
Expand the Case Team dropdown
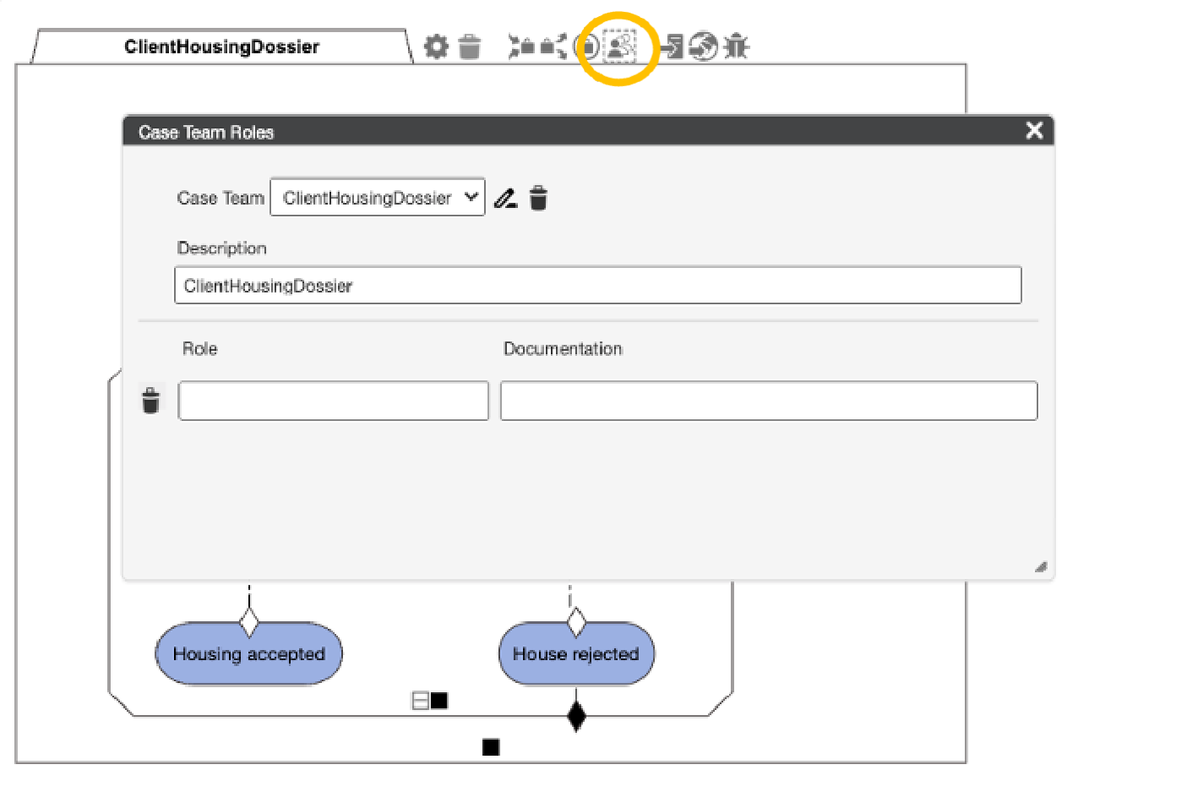(x=378, y=197)
